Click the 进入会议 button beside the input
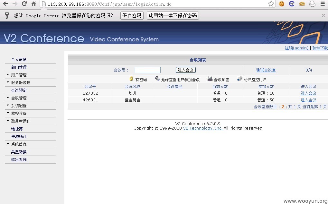The height and width of the screenshot is (204, 328). click(186, 70)
